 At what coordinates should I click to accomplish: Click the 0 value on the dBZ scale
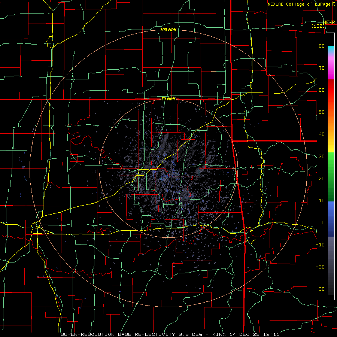[x=323, y=223]
